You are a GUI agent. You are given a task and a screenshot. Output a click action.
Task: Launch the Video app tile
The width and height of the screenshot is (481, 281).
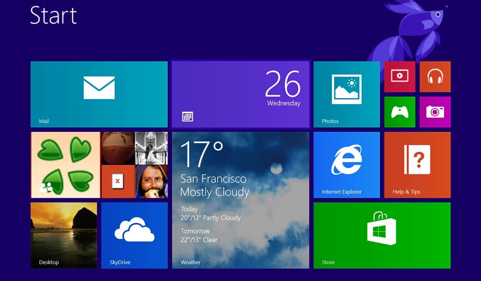pos(400,77)
